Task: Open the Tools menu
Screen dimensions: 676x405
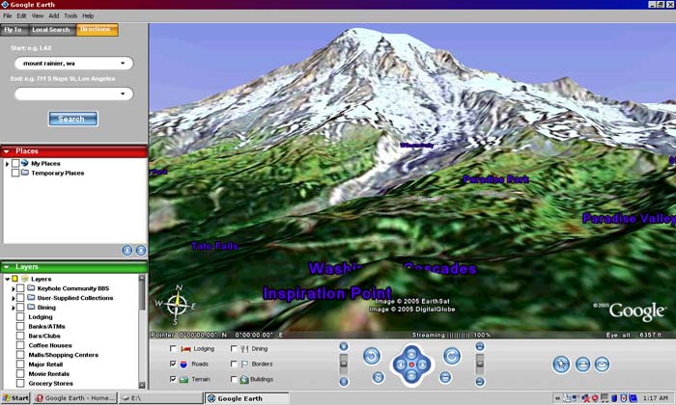Action: coord(70,16)
